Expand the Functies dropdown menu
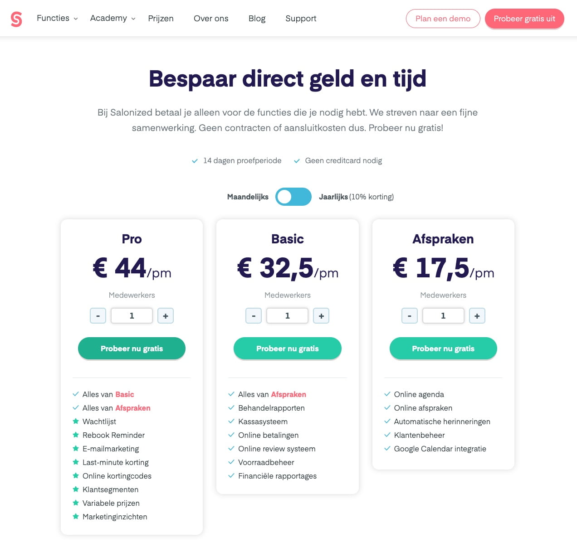This screenshot has height=552, width=577. pyautogui.click(x=57, y=18)
